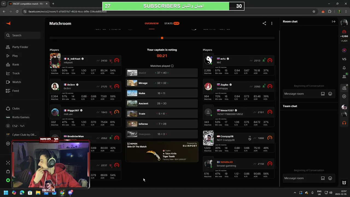Click the VS icon in right rail
The width and height of the screenshot is (350, 197).
(344, 59)
